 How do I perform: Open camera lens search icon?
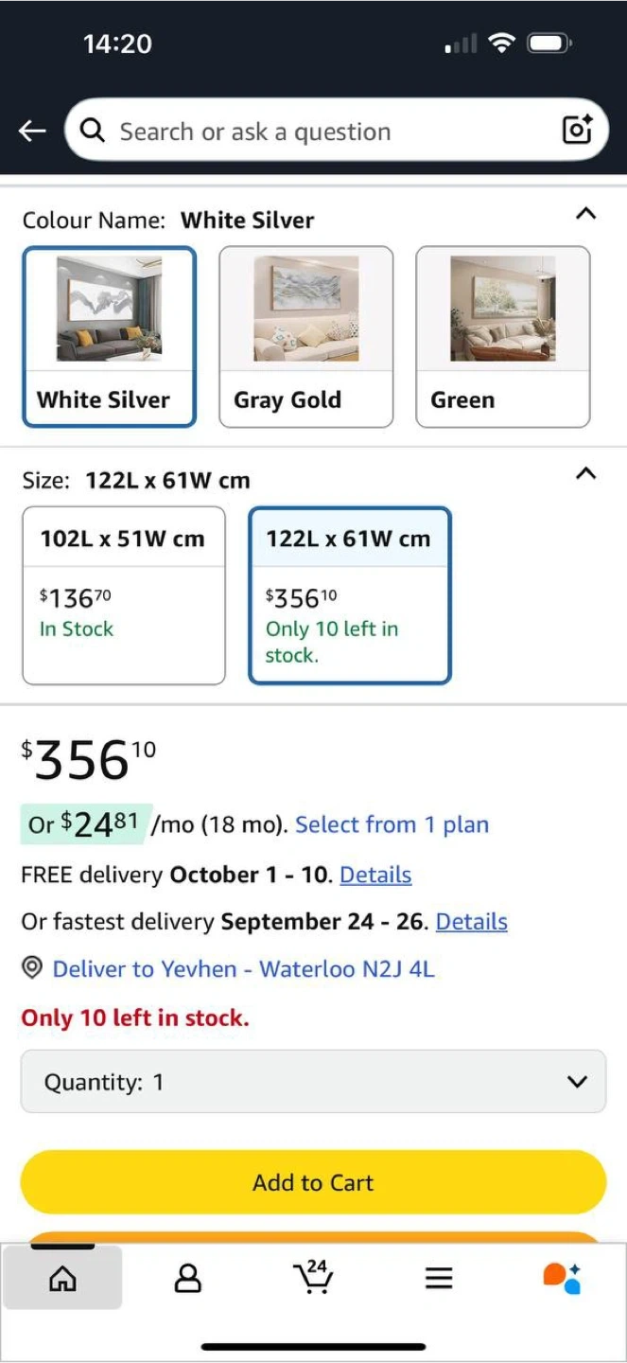point(577,130)
